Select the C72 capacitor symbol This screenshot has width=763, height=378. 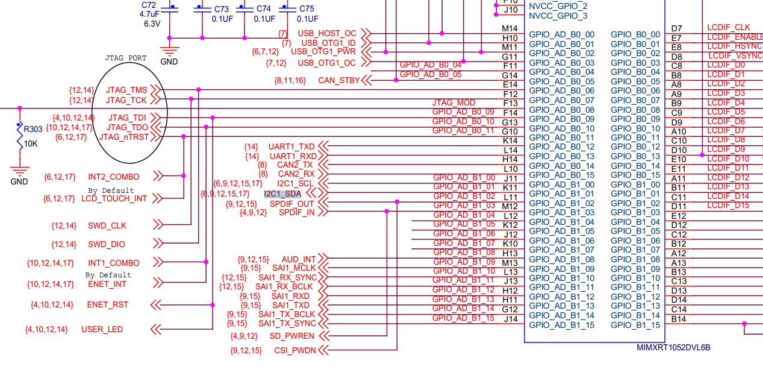click(x=171, y=9)
